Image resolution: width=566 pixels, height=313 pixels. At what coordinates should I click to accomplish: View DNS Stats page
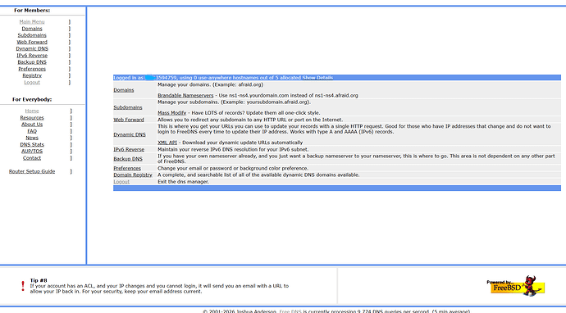click(32, 144)
